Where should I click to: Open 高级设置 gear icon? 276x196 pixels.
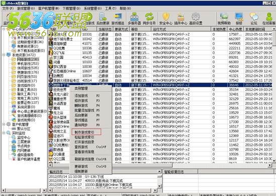tap(196, 19)
